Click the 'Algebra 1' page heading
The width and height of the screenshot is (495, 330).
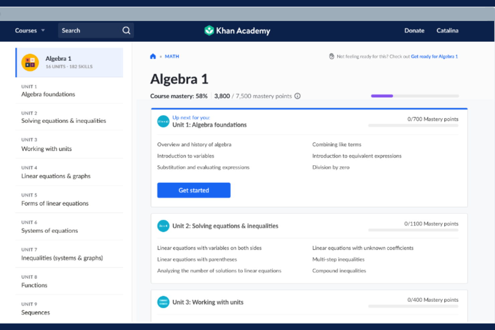(x=179, y=79)
